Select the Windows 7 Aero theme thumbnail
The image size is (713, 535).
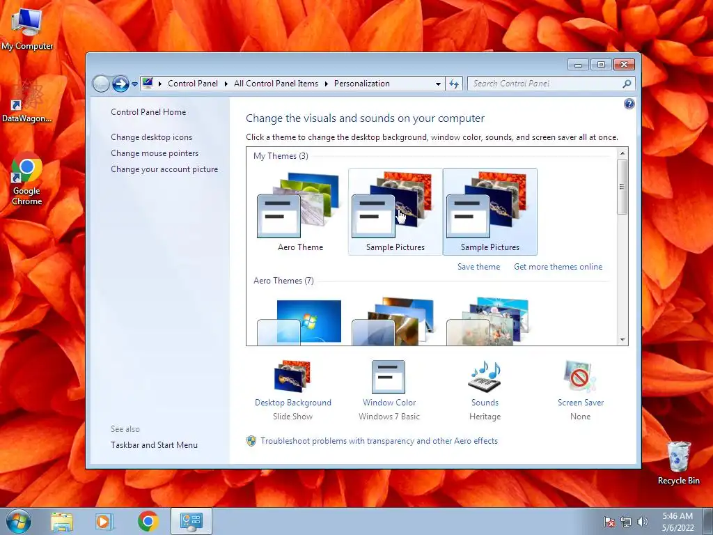300,321
